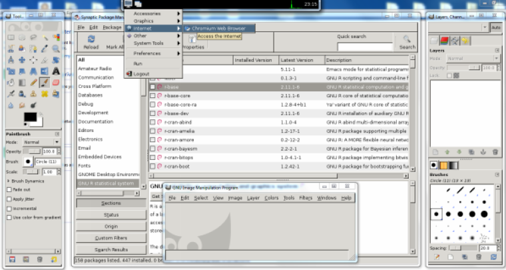Select the Color Picker eyedropper tool
The height and width of the screenshot is (270, 506).
coord(45,49)
